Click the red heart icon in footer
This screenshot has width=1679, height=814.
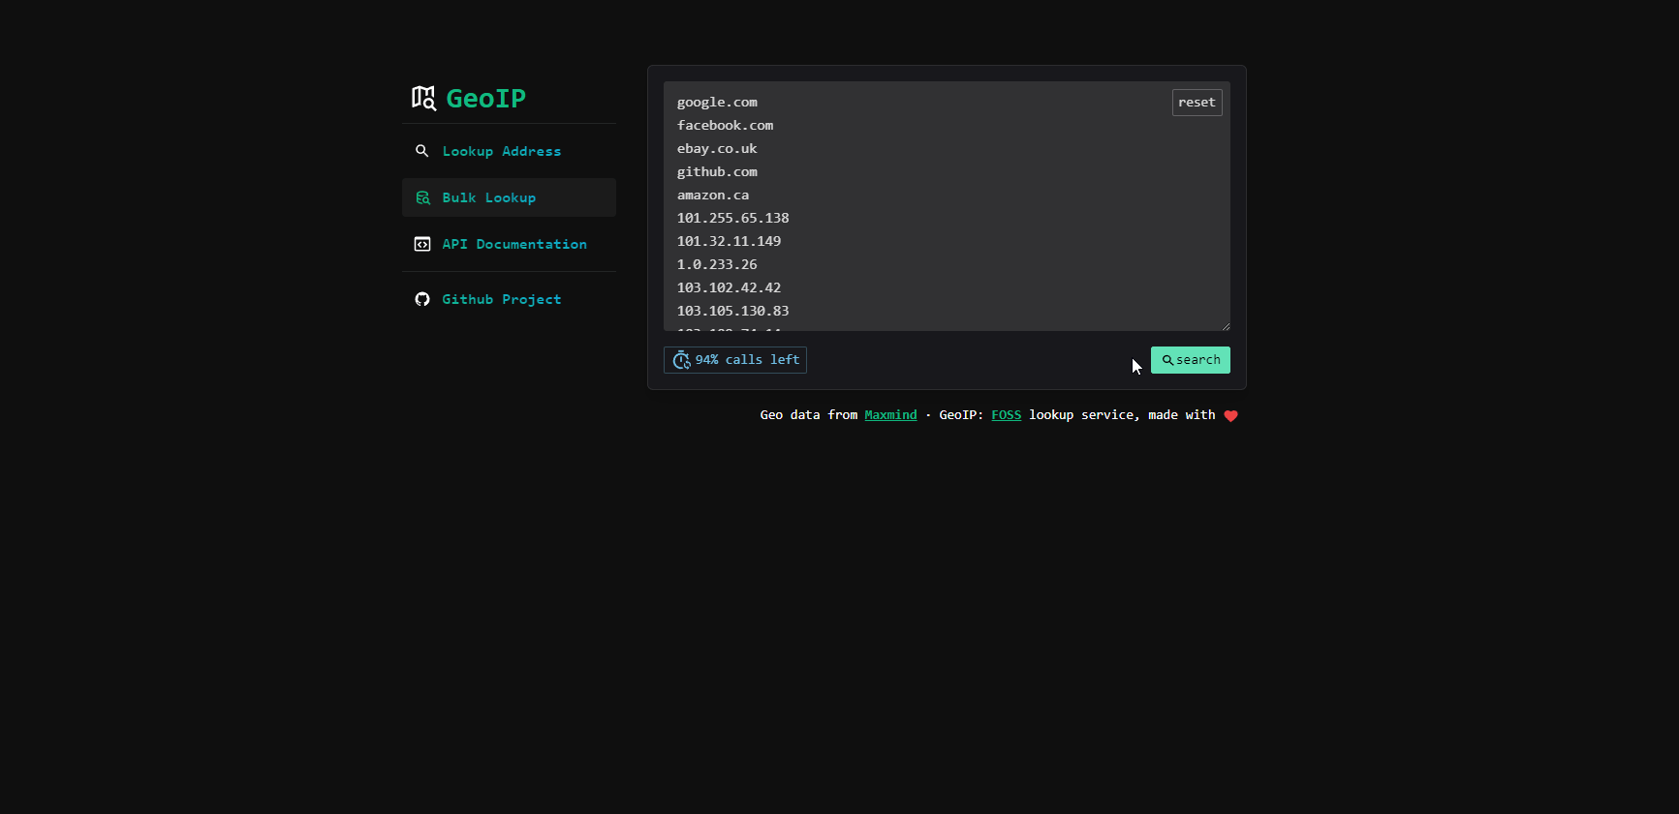[1230, 416]
